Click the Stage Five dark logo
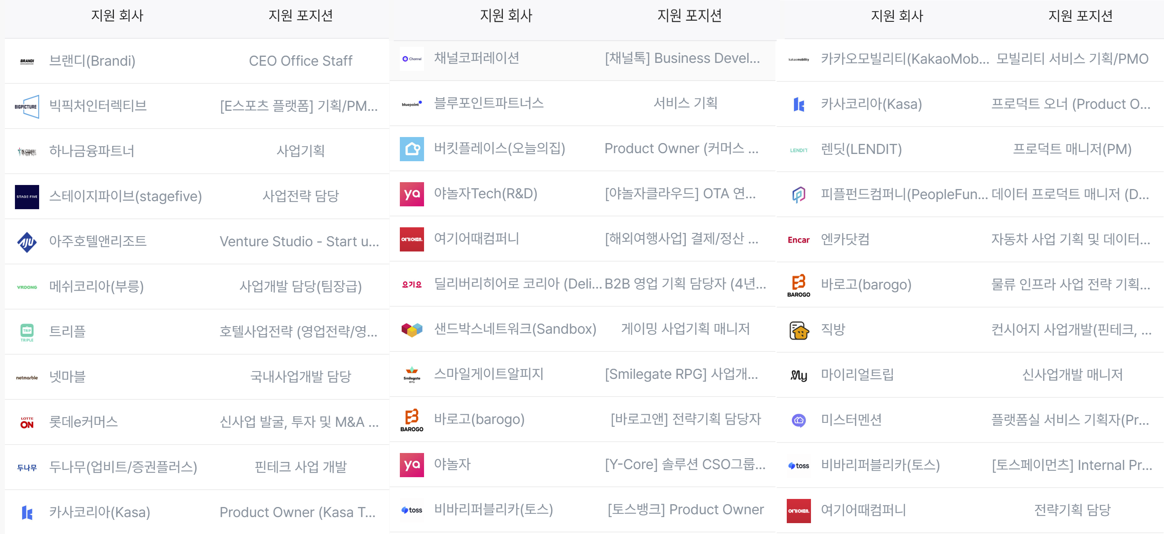Viewport: 1164px width, 534px height. pos(27,197)
